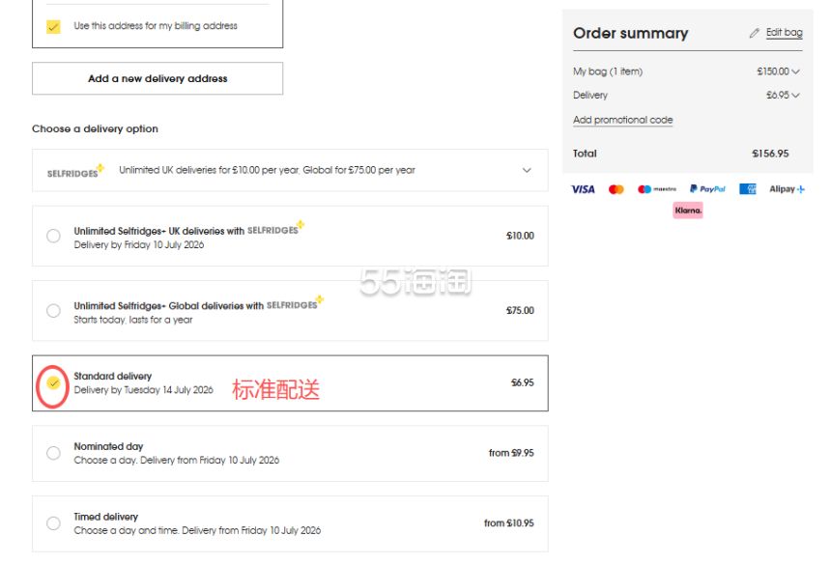Click Add a new delivery address button
Viewport: 831px width, 564px height.
158,78
